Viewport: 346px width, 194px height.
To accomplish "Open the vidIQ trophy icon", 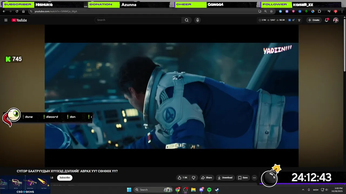I will pyautogui.click(x=299, y=20).
